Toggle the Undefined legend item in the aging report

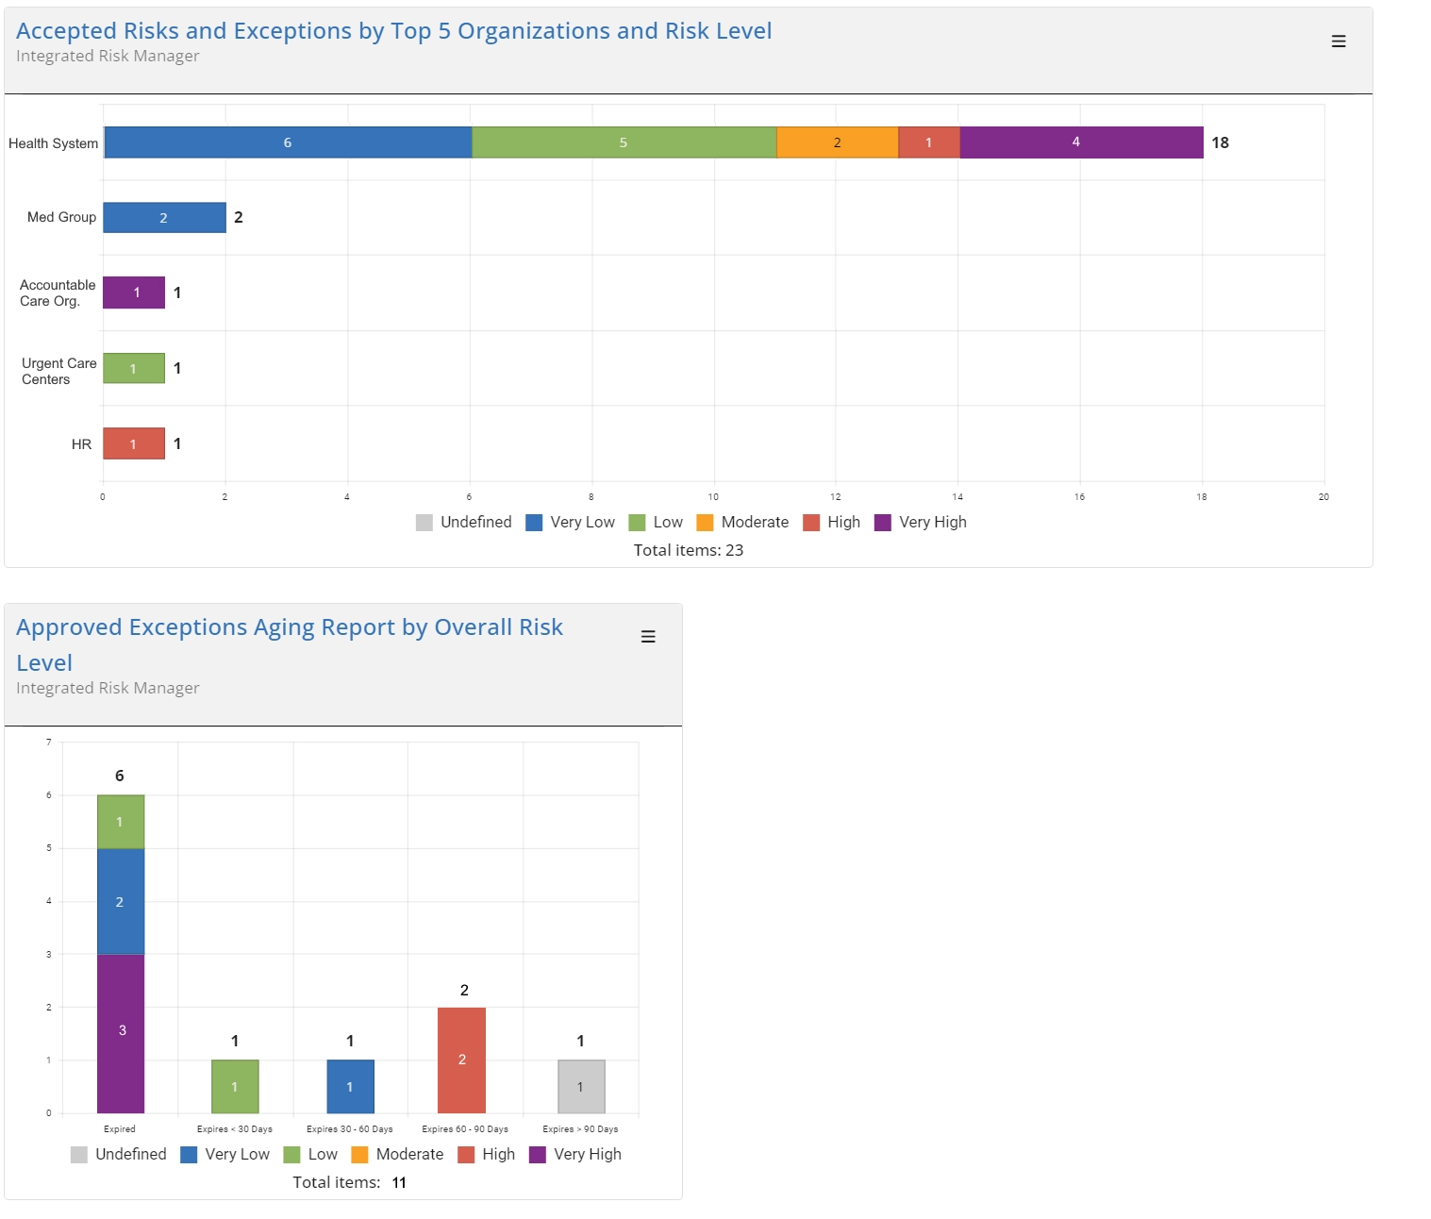119,1155
